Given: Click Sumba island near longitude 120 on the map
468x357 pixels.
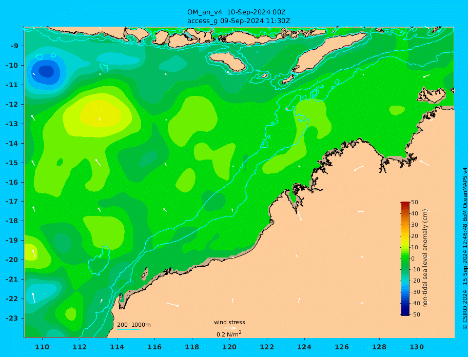Looking at the screenshot, I should click(228, 62).
